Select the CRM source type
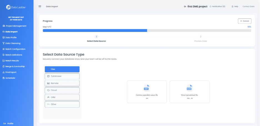This screenshot has width=260, height=126. click(62, 97)
